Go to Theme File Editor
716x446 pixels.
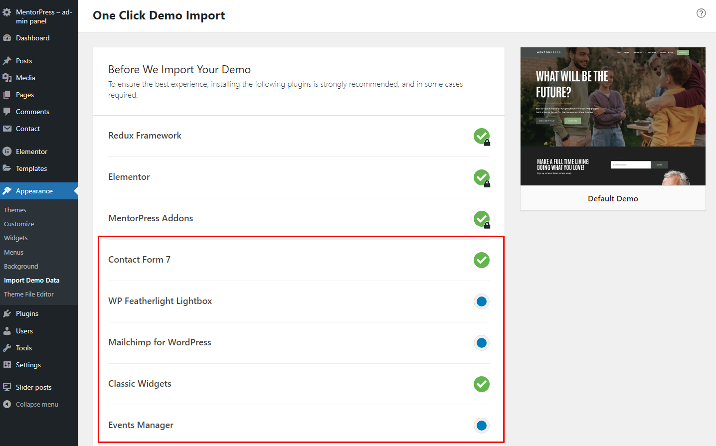point(29,295)
